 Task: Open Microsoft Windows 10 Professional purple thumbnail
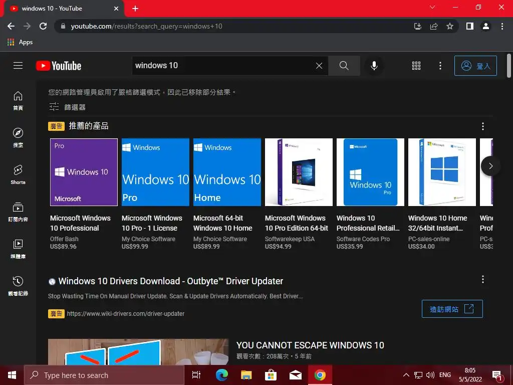pos(84,172)
